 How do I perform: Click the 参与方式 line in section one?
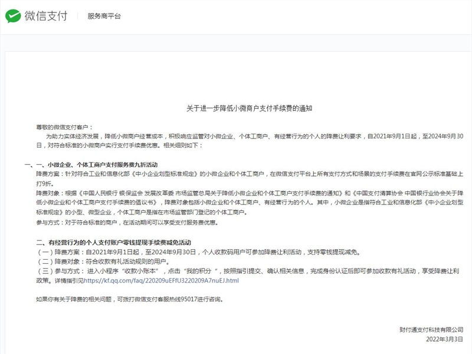click(127, 223)
